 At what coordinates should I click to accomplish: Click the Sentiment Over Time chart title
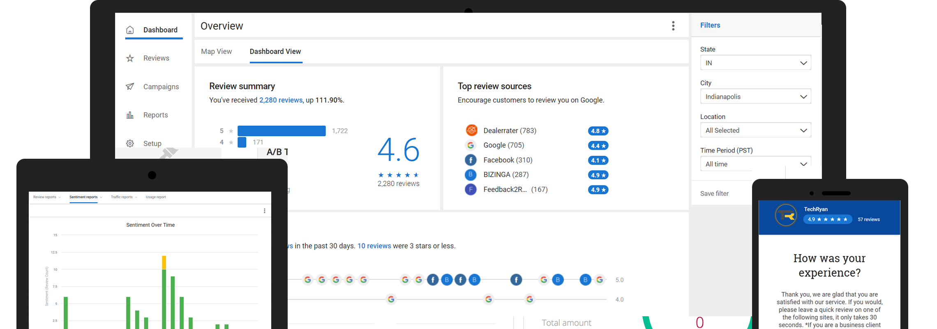tap(150, 225)
